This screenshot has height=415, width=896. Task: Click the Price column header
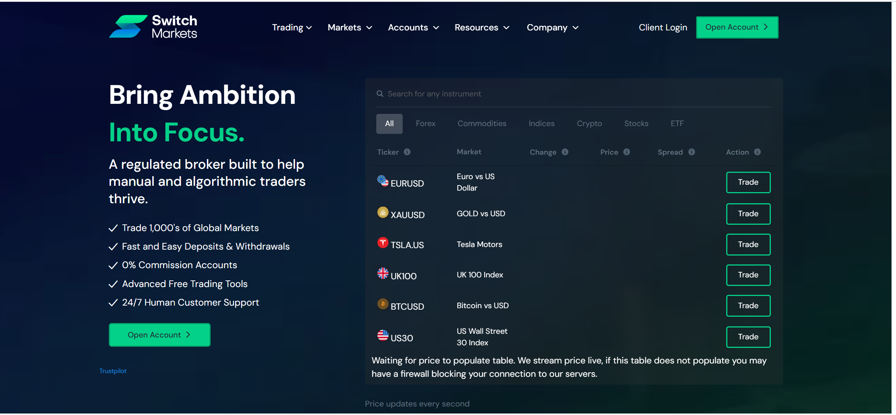[609, 152]
